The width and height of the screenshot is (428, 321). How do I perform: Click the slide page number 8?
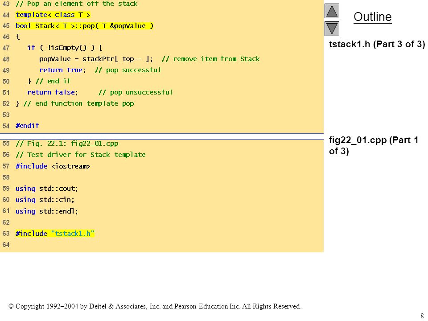[422, 316]
